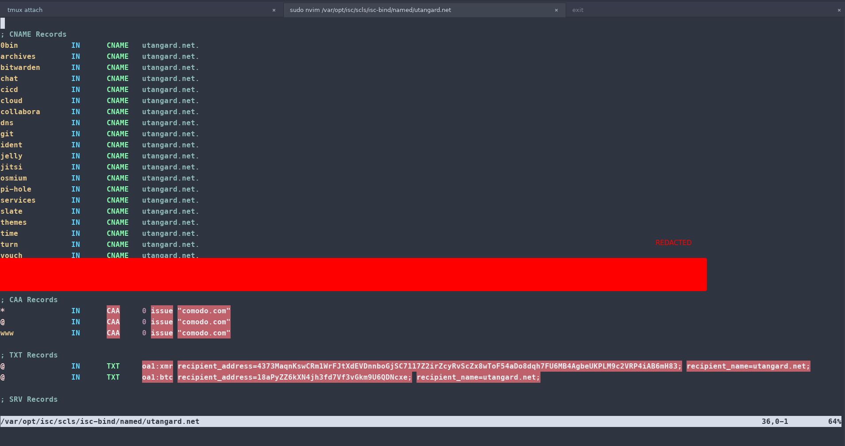Place cursor on 'collabora' record
This screenshot has width=845, height=446.
20,112
